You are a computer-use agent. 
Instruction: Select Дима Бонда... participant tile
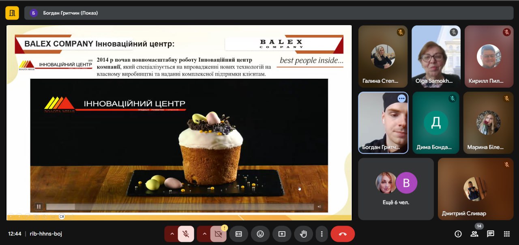[436, 122]
